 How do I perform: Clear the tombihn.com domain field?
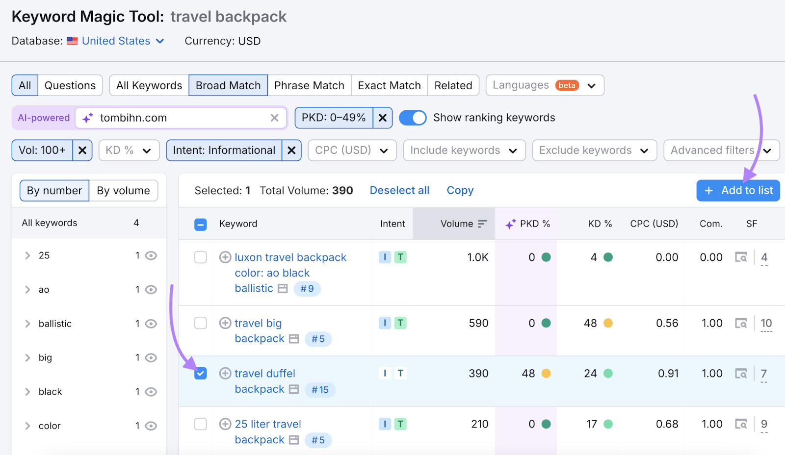274,118
